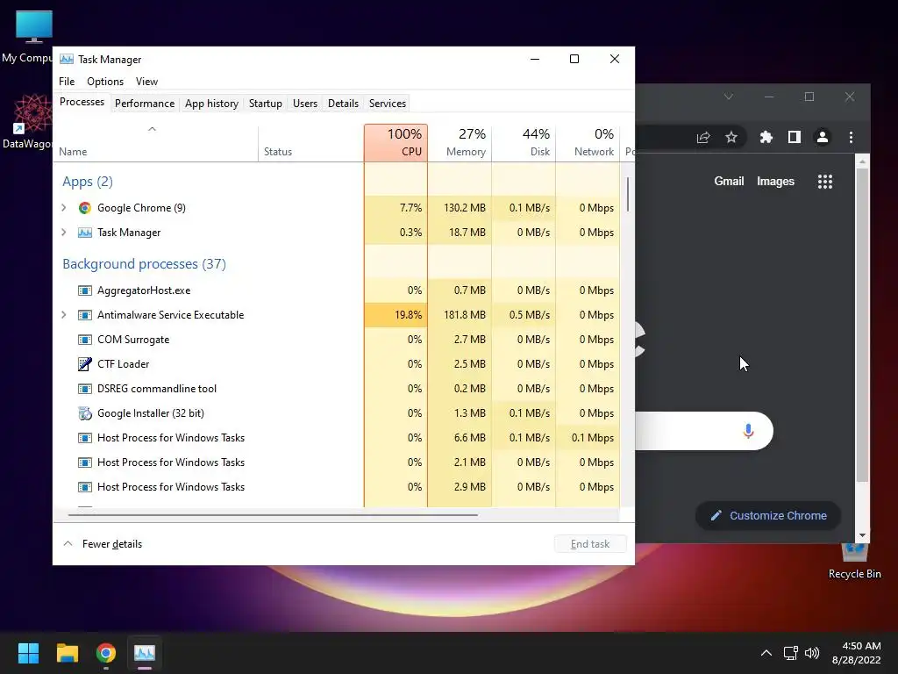Click the COM Surrogate process icon
Image resolution: width=898 pixels, height=674 pixels.
click(x=85, y=340)
